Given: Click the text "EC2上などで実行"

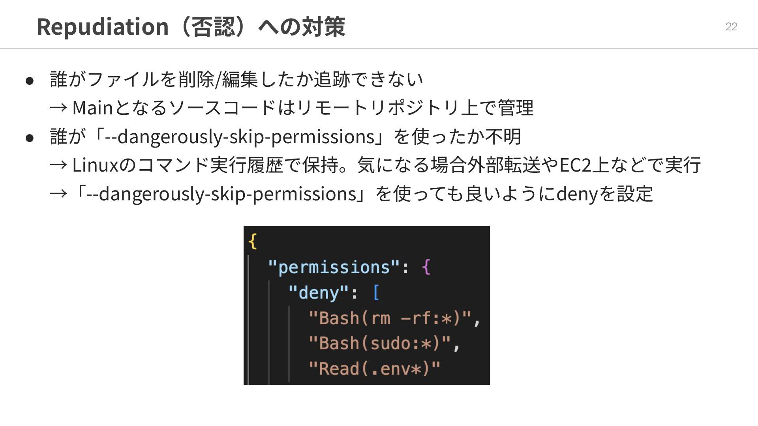Looking at the screenshot, I should coord(630,165).
